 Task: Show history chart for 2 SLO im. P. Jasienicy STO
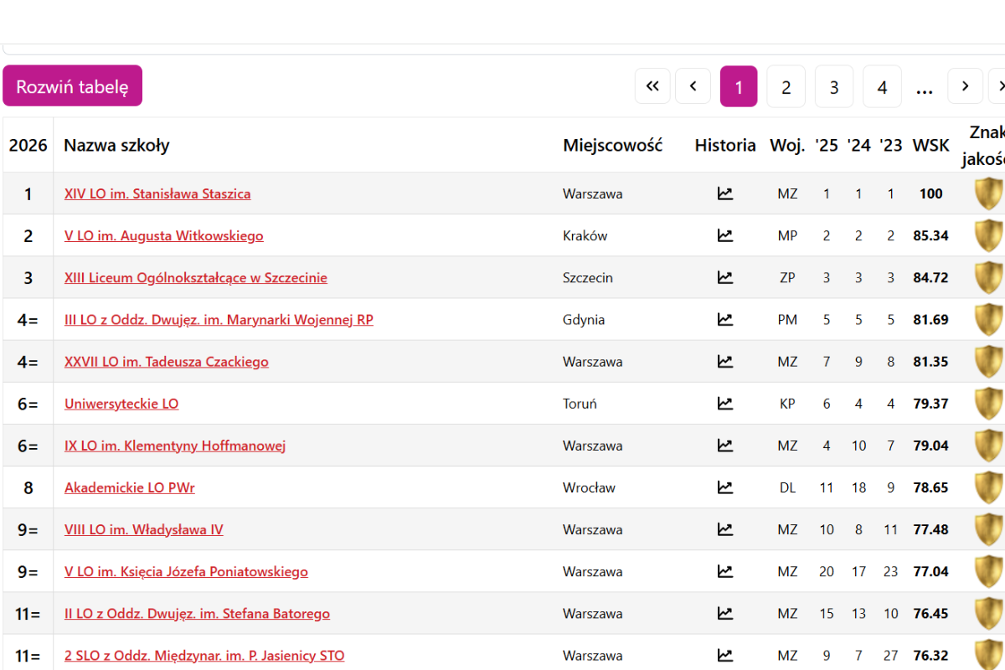click(725, 655)
